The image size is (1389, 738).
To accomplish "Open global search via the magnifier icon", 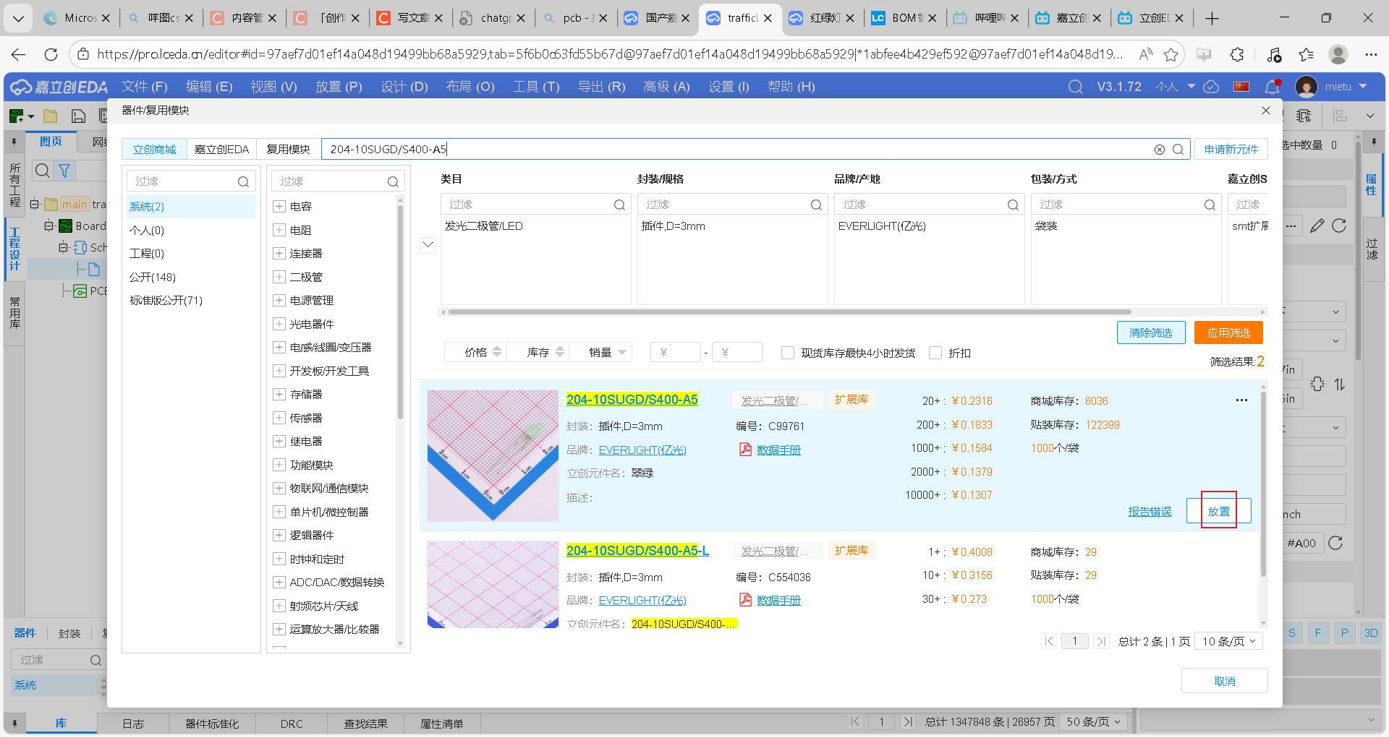I will (x=1076, y=86).
